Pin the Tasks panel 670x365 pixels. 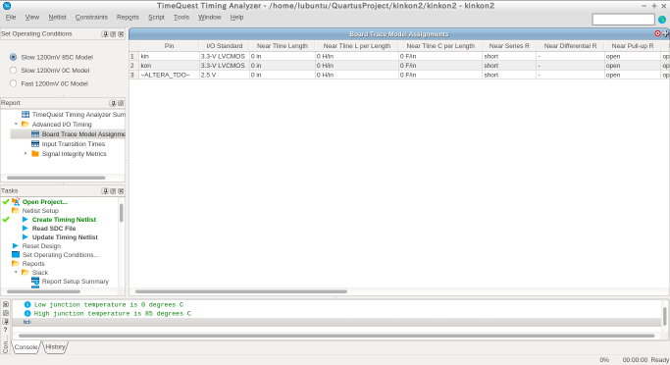coord(105,191)
